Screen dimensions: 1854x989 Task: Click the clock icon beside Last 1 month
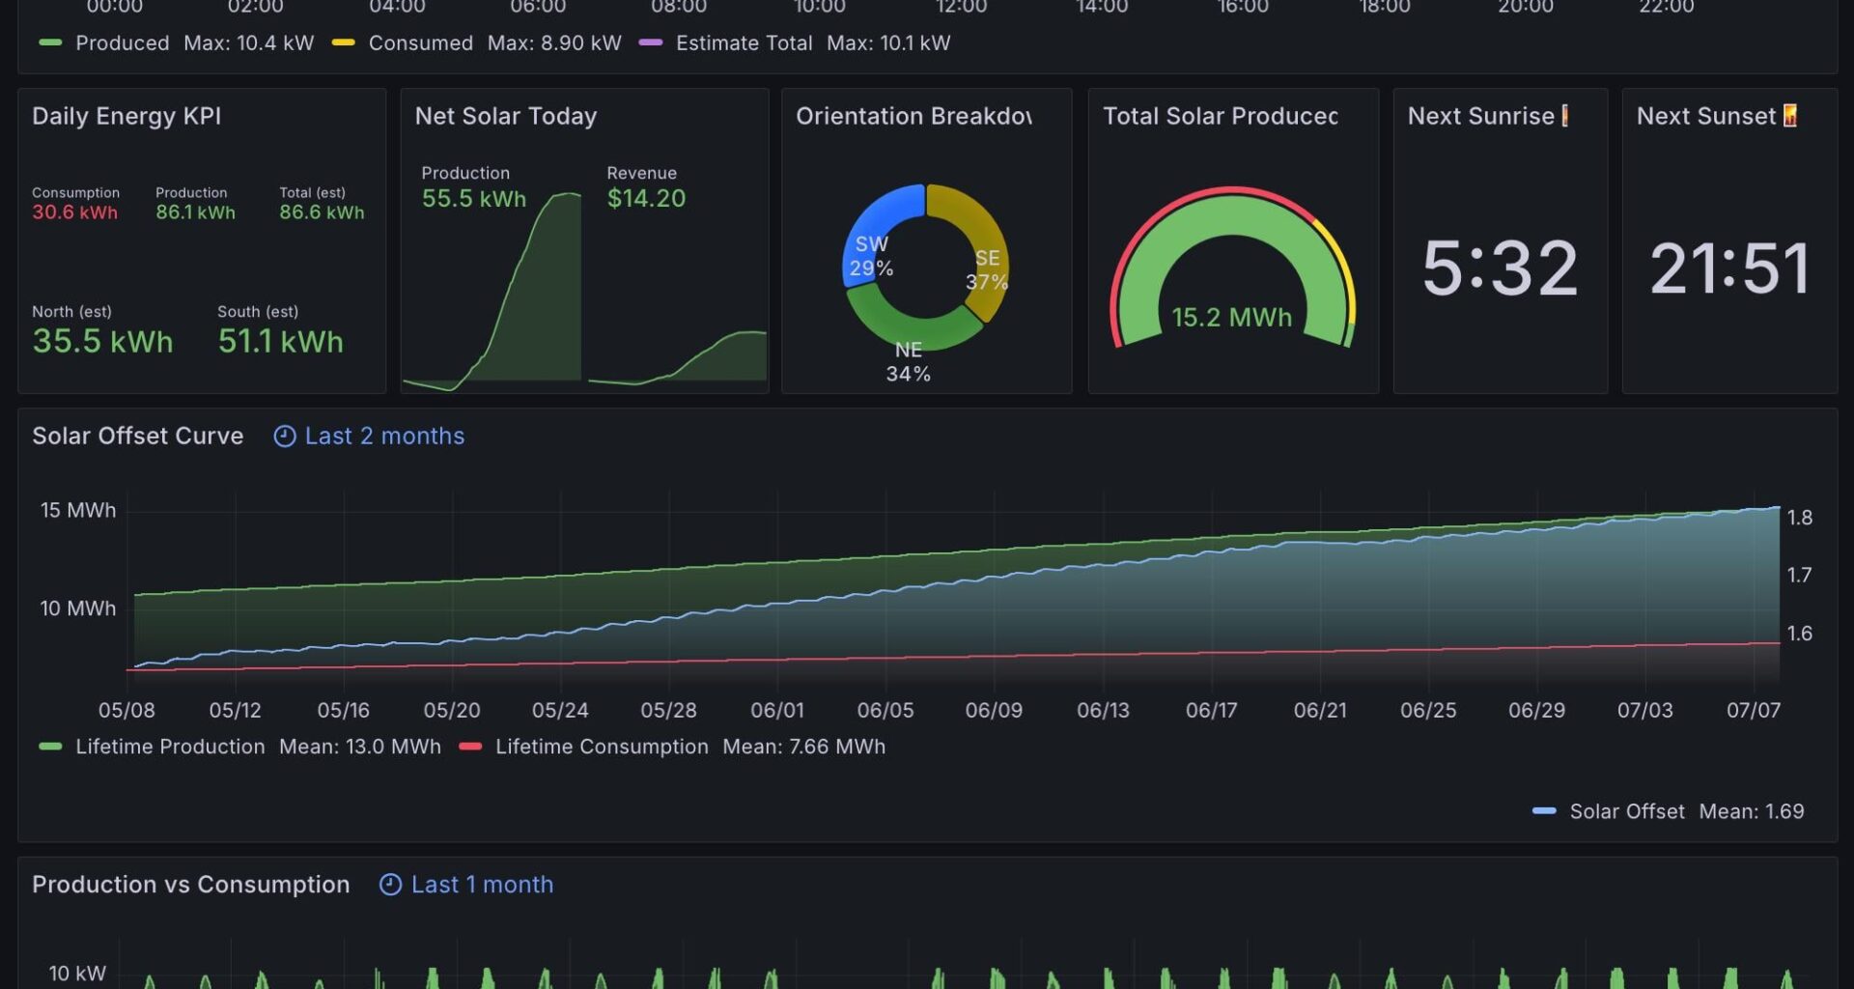(x=390, y=885)
